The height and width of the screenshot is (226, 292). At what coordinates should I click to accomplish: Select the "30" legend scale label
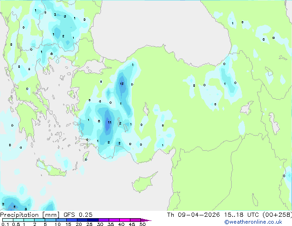coord(100,224)
